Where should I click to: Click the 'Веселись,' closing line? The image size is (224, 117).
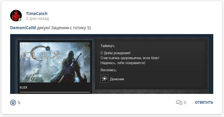point(109,70)
